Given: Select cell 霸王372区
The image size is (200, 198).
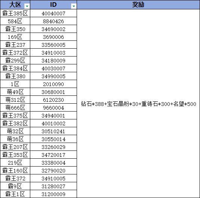Looking at the screenshot, I should 15,52.
